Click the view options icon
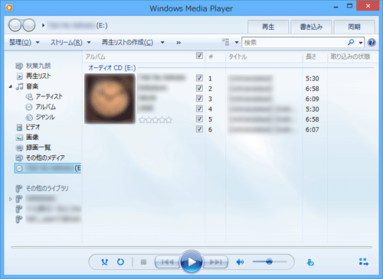 tap(225, 42)
